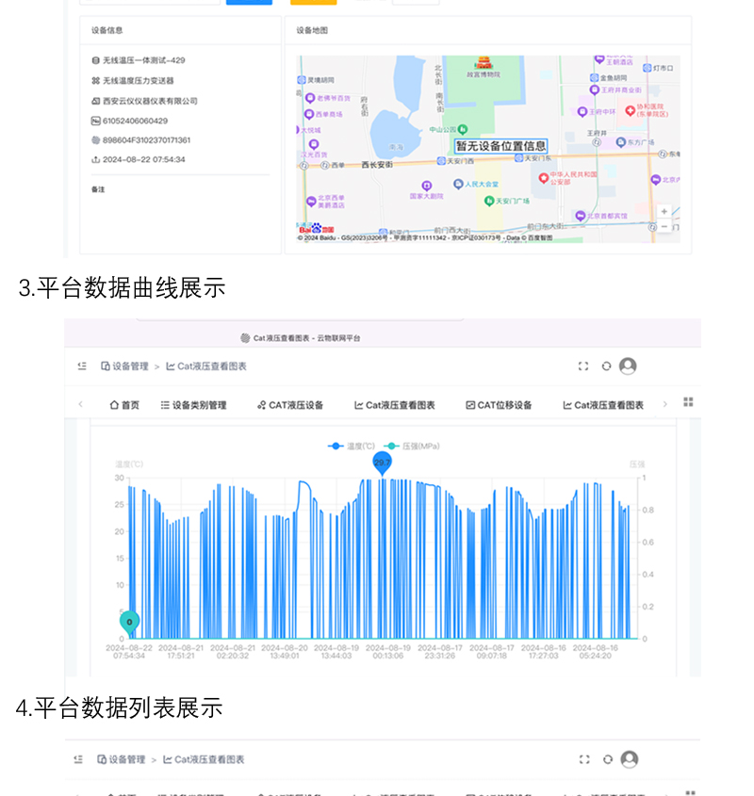Image resolution: width=754 pixels, height=796 pixels.
Task: Toggle 温度(℃) series in chart legend
Action: [354, 446]
